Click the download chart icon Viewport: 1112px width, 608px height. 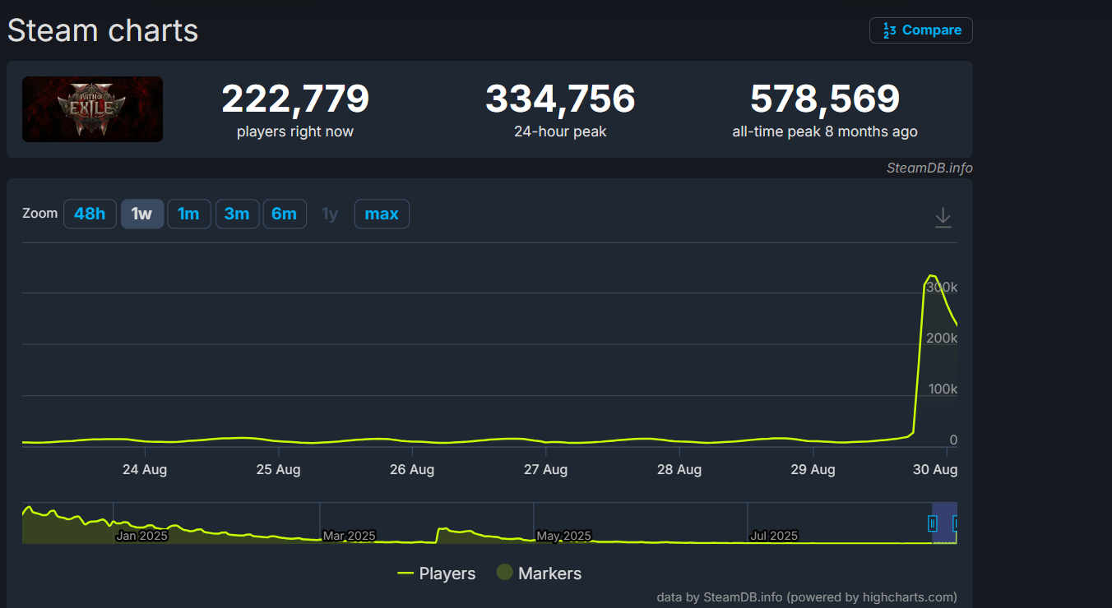click(943, 218)
